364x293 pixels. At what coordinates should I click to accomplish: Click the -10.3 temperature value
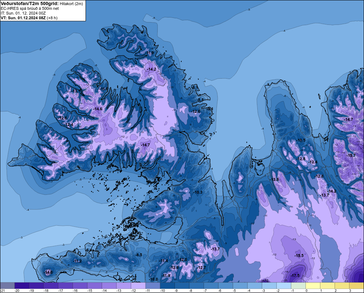198,192
